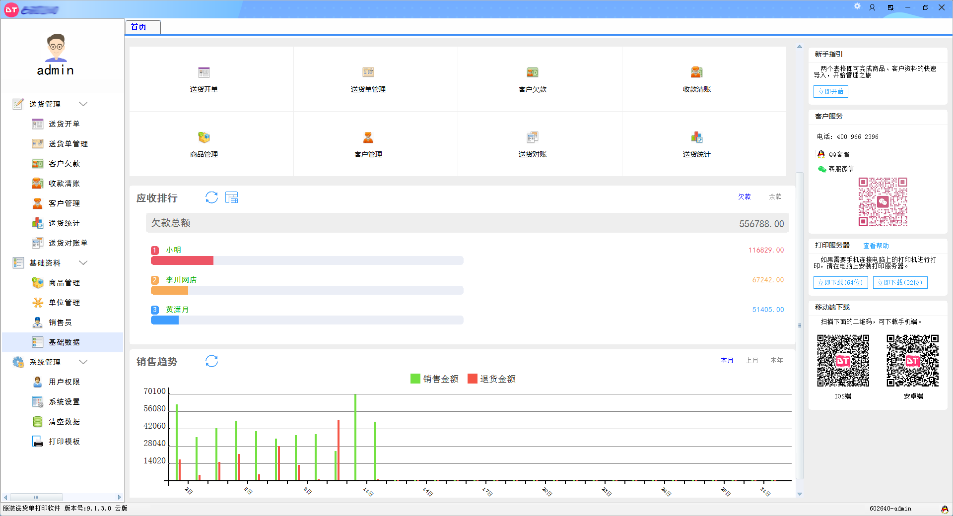Show 本年 sales trend

click(x=777, y=361)
